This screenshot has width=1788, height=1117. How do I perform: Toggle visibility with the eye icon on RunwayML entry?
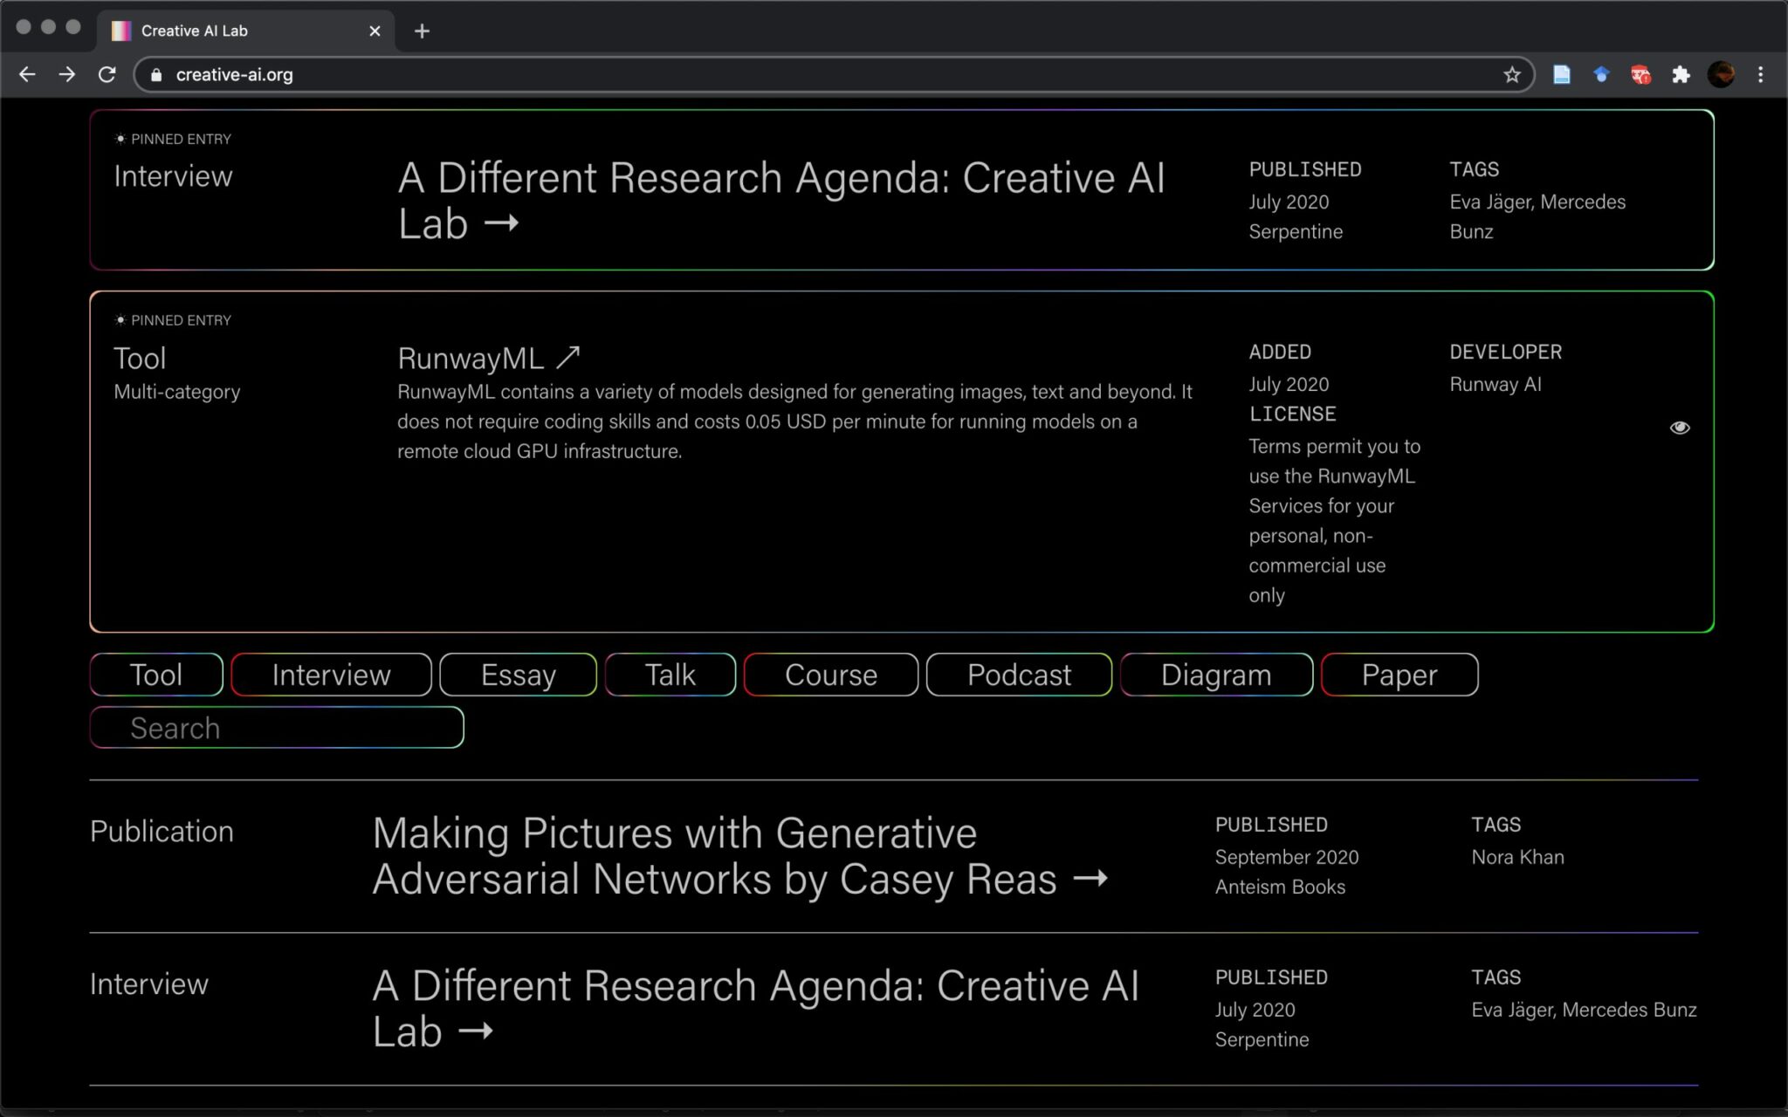(1680, 427)
